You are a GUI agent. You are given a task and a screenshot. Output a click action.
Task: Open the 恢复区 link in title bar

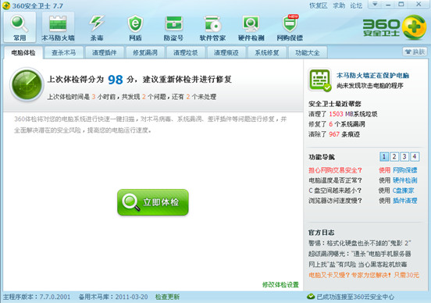tap(319, 5)
